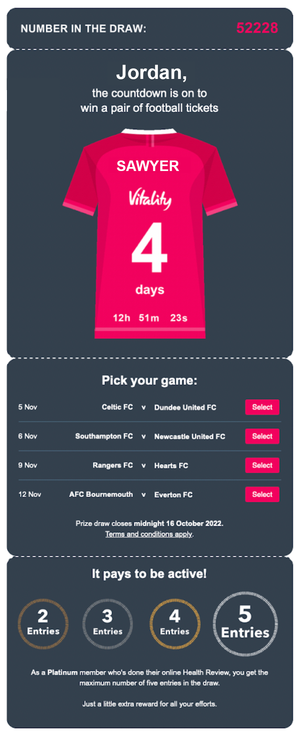This screenshot has height=738, width=301.
Task: Click the 12 Nov match date
Action: click(x=30, y=494)
